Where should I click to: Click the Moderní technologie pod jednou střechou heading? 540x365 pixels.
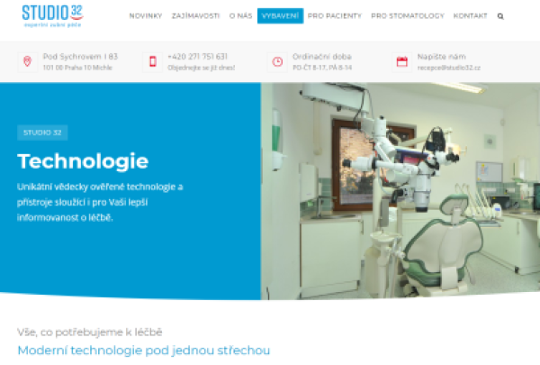pos(144,351)
